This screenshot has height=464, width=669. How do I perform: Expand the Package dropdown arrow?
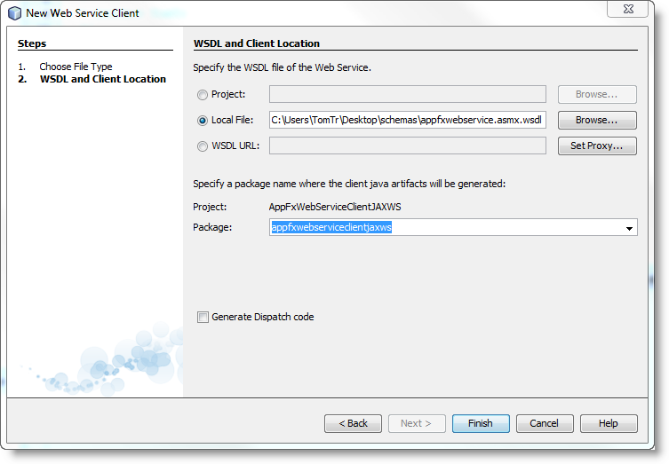[x=629, y=228]
